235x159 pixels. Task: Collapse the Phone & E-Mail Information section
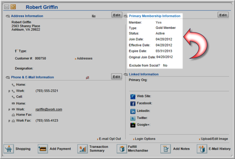pos(7,78)
